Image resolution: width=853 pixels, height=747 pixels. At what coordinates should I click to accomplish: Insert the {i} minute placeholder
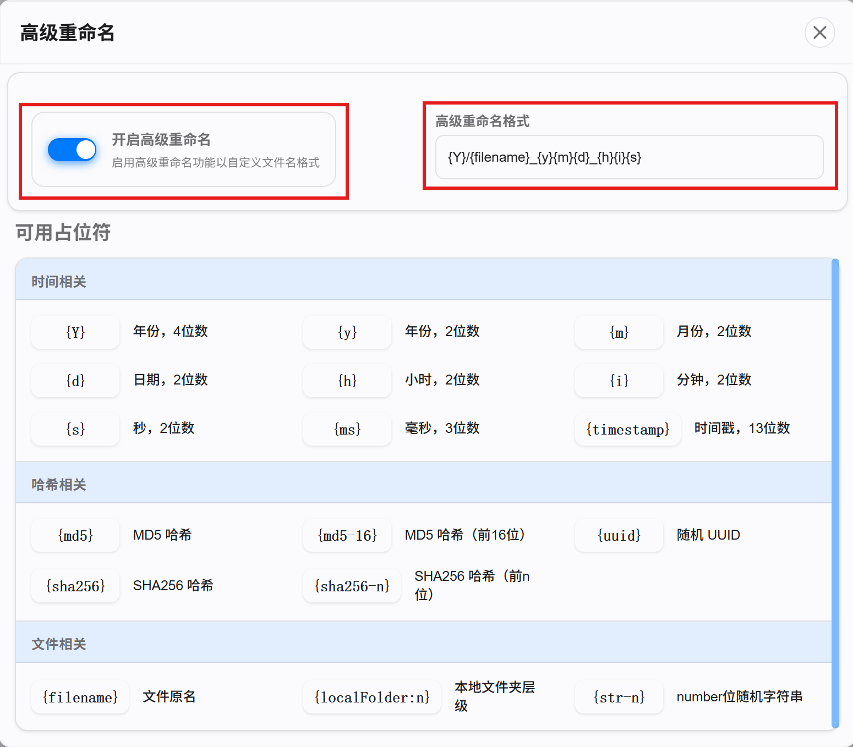click(x=619, y=380)
